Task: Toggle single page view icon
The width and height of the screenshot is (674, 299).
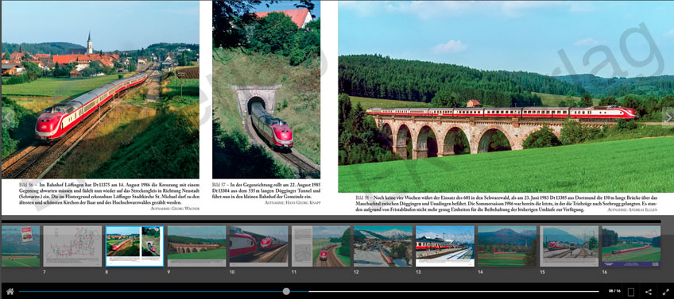Action: point(631,292)
